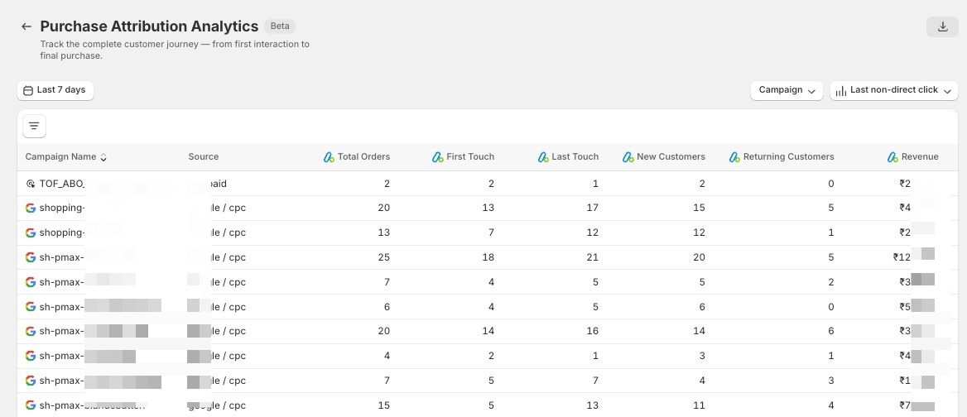
Task: Click the Beta badge next to title
Action: point(280,26)
